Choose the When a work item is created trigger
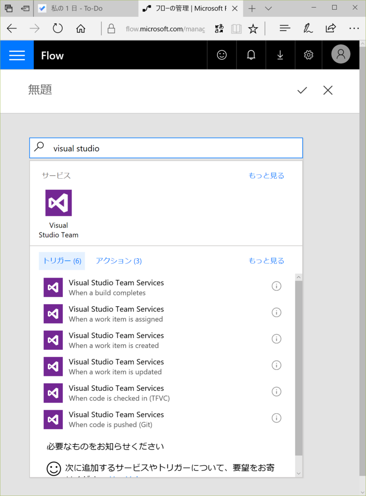This screenshot has height=496, width=366. (162, 340)
